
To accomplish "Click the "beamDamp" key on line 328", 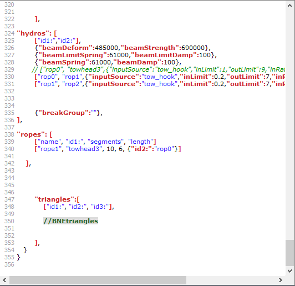I will (137, 62).
